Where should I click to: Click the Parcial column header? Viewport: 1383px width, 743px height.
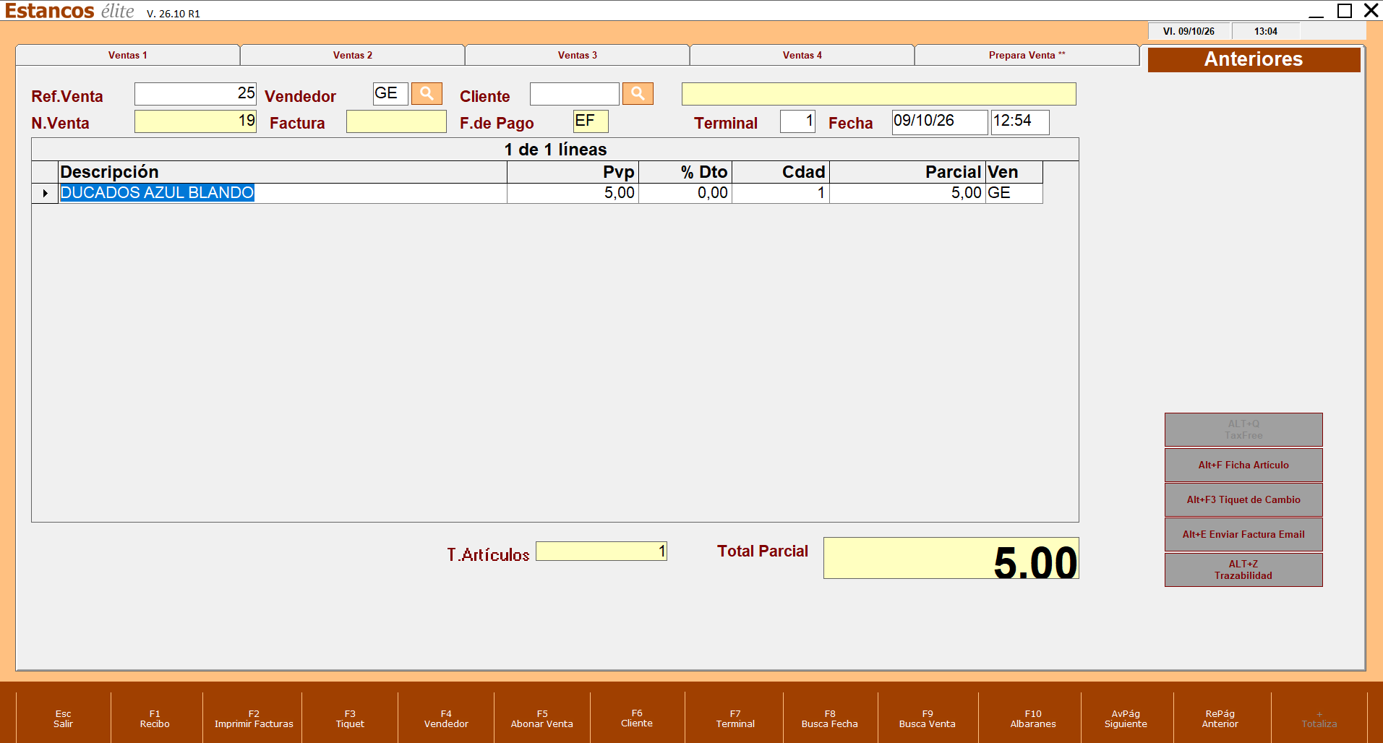pyautogui.click(x=907, y=172)
